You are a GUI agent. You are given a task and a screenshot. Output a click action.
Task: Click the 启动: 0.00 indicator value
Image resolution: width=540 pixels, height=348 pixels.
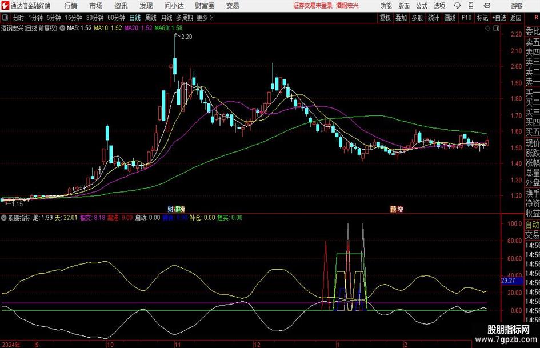point(147,218)
